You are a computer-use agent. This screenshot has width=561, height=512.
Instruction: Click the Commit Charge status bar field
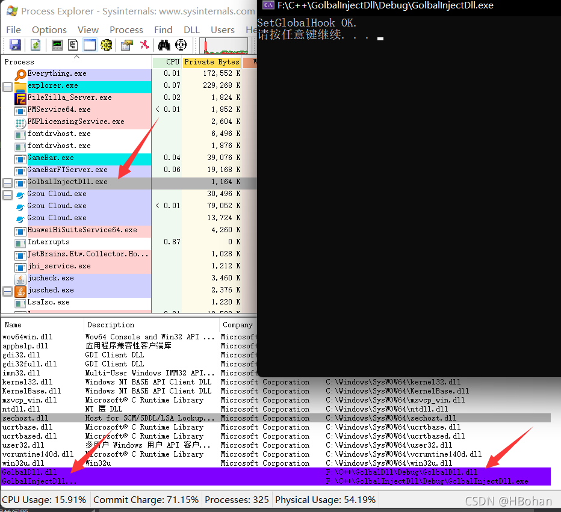coord(146,499)
